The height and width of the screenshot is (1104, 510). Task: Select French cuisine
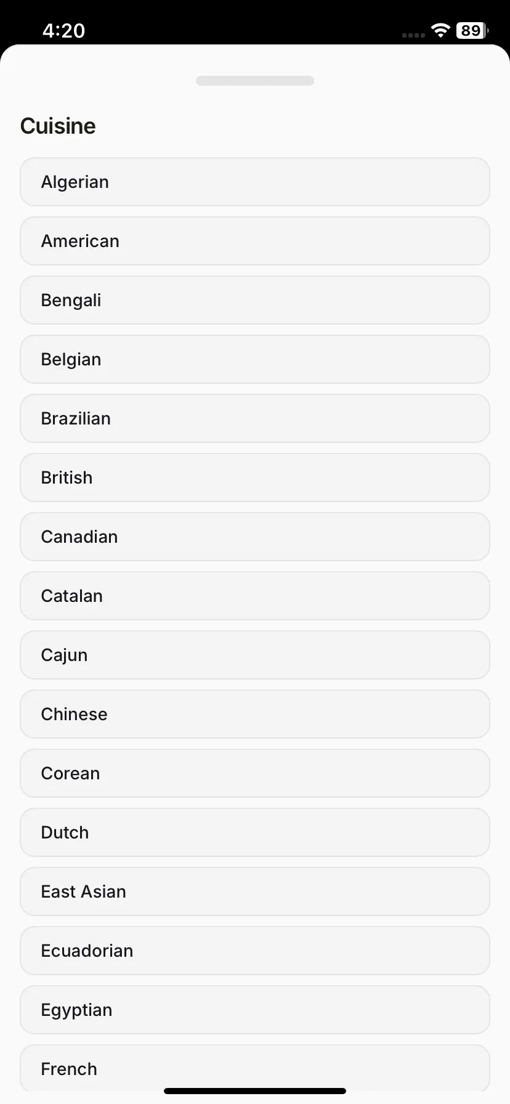pyautogui.click(x=255, y=1069)
